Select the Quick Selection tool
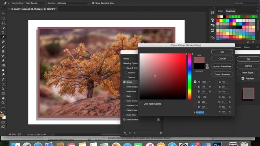 pyautogui.click(x=3, y=28)
